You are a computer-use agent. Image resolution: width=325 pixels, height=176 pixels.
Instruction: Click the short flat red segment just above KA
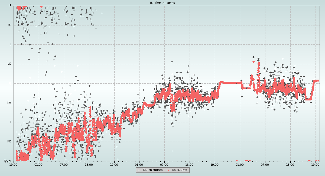[x=308, y=99]
